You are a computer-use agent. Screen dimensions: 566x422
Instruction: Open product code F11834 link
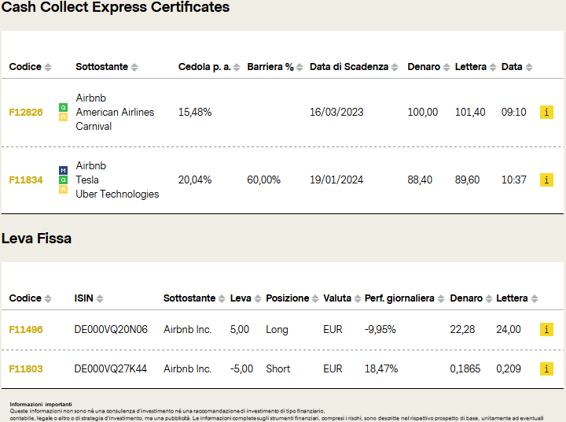(26, 180)
